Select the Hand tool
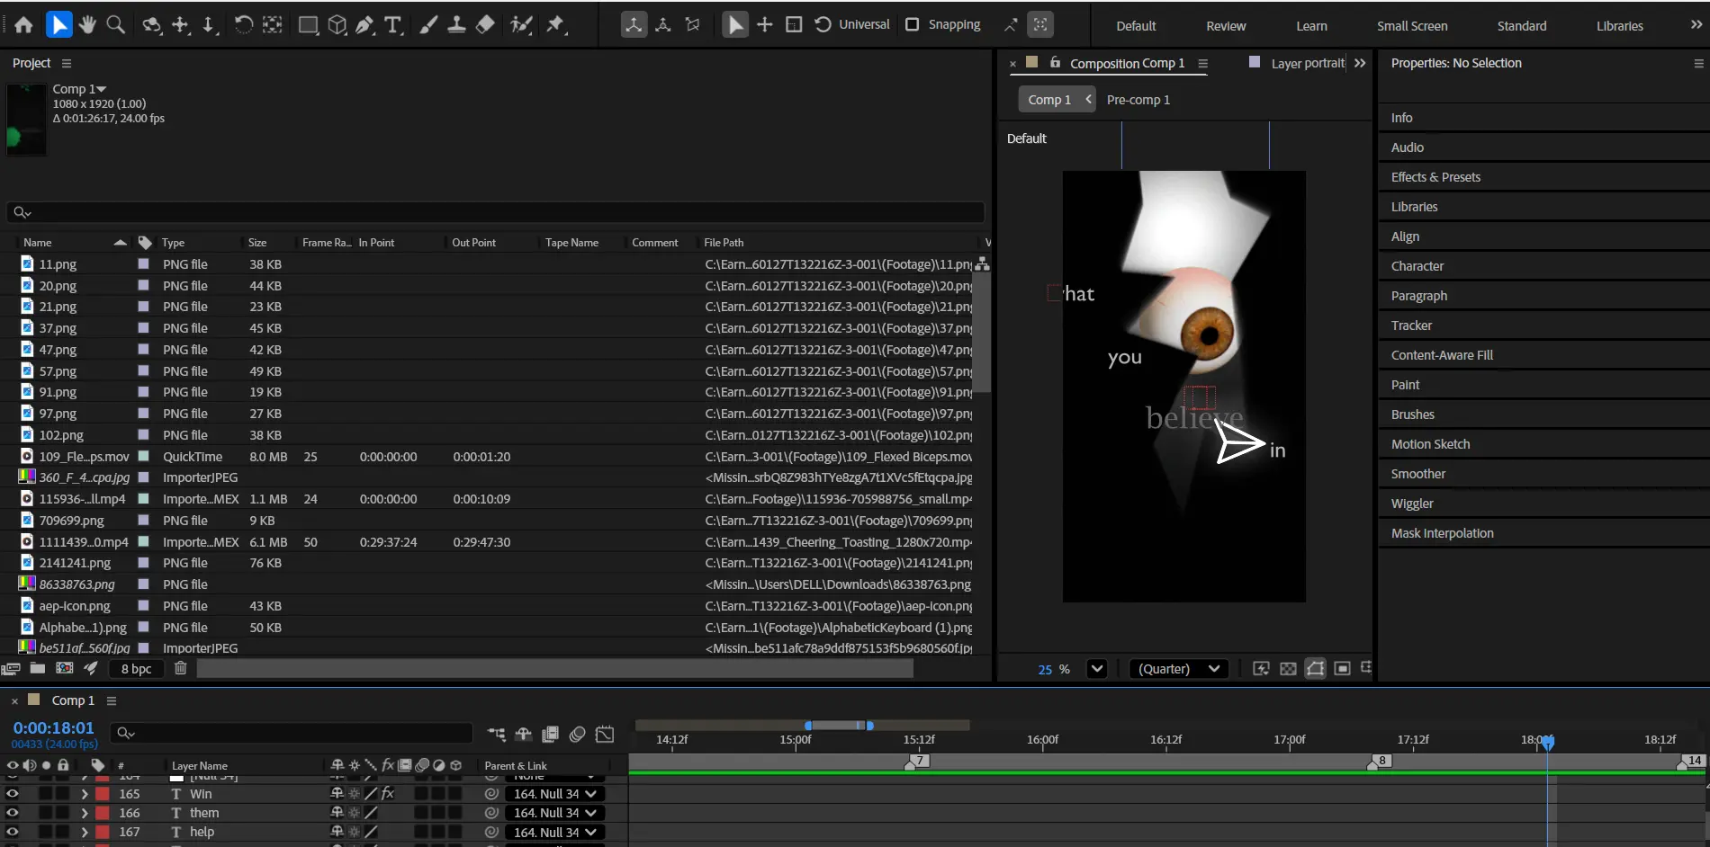The height and width of the screenshot is (847, 1710). [87, 25]
